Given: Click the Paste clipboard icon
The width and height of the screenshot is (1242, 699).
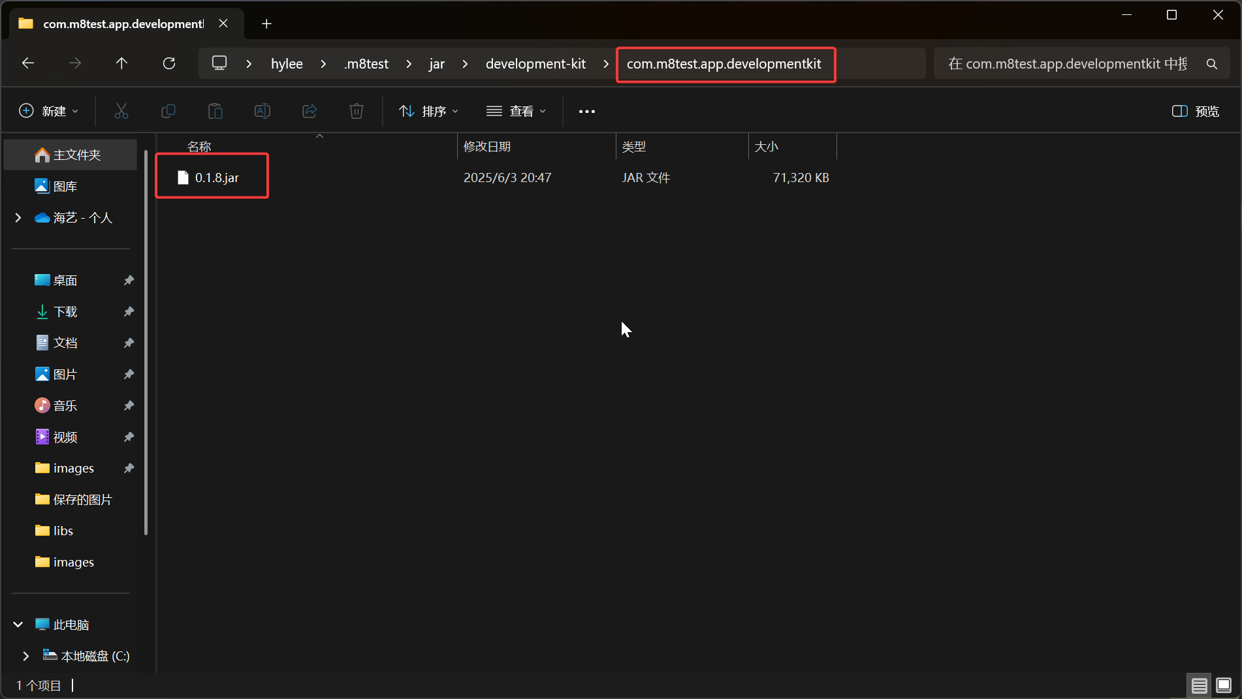Looking at the screenshot, I should pyautogui.click(x=215, y=111).
